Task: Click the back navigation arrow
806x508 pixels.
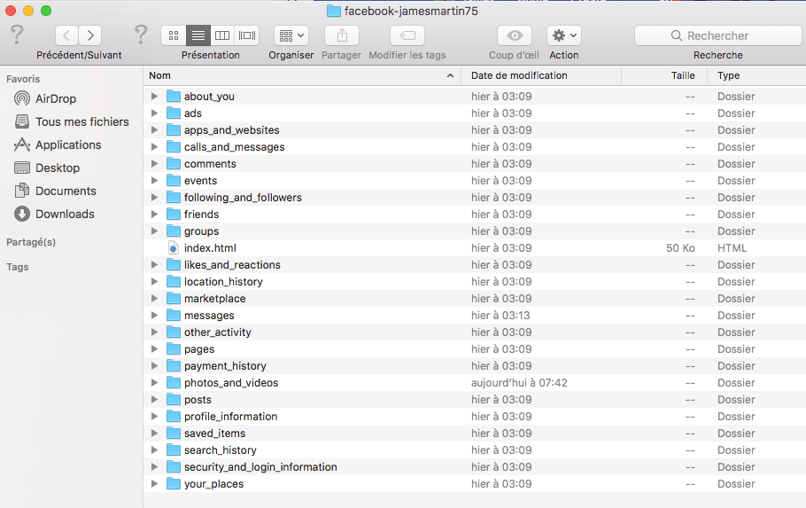Action: (x=67, y=35)
